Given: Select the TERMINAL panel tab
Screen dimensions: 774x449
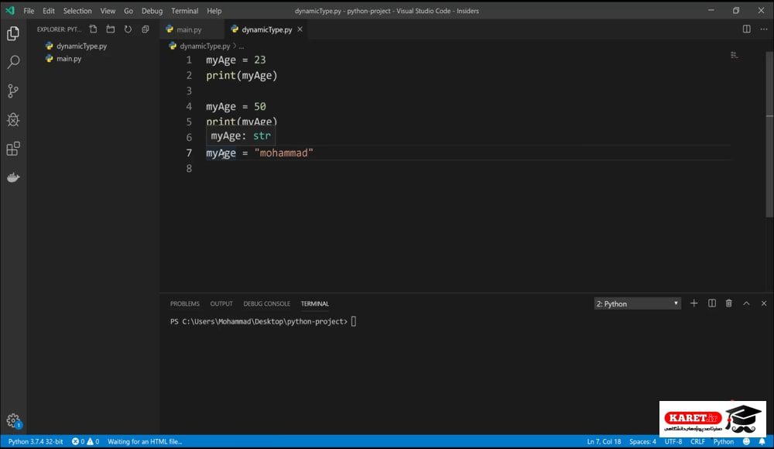Looking at the screenshot, I should [x=314, y=303].
